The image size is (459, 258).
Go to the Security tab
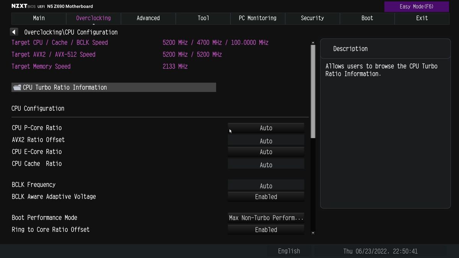(x=312, y=18)
